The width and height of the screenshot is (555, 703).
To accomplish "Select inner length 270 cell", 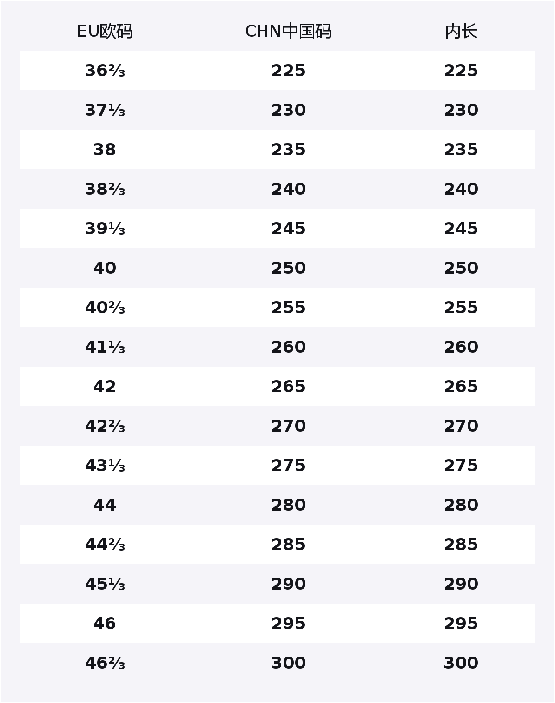I will (x=461, y=426).
